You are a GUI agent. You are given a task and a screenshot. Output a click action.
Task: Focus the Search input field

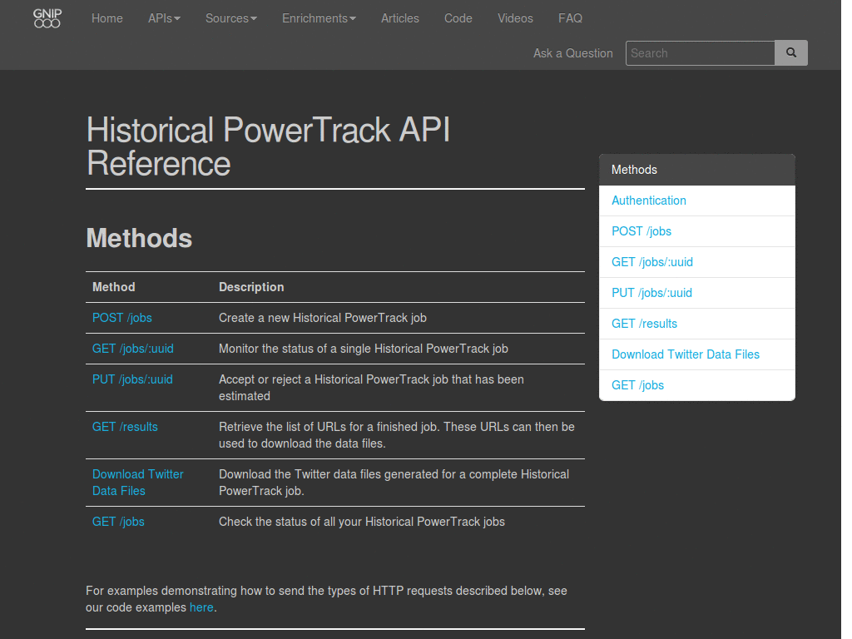700,52
